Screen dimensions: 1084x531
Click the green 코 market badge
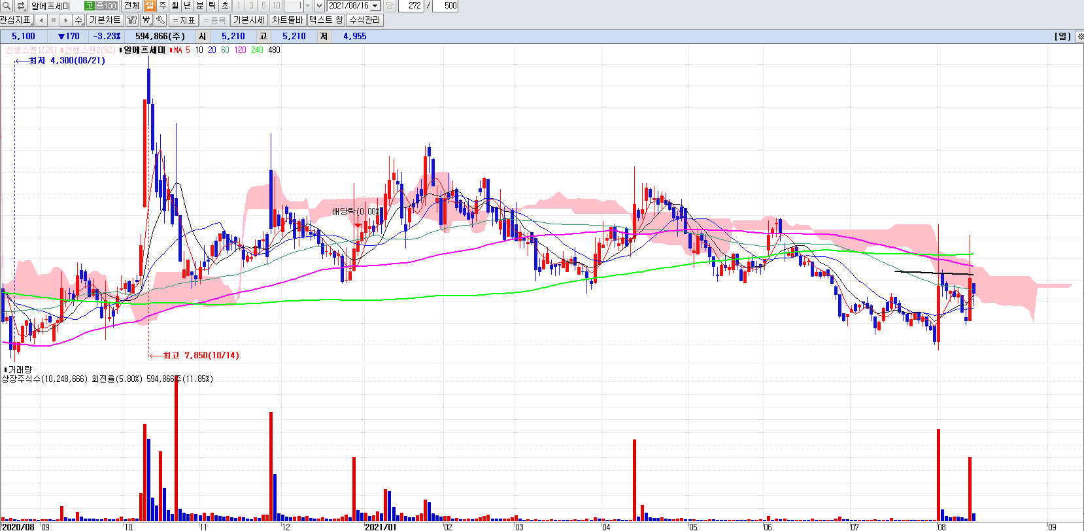(89, 6)
